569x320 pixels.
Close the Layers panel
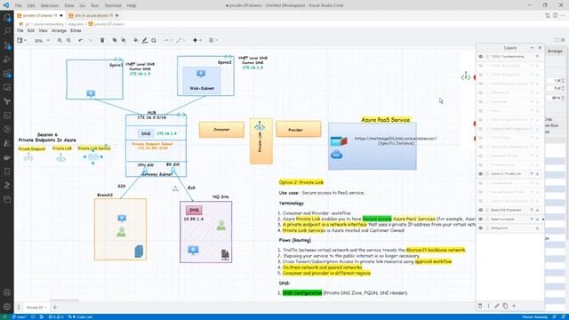pos(540,47)
